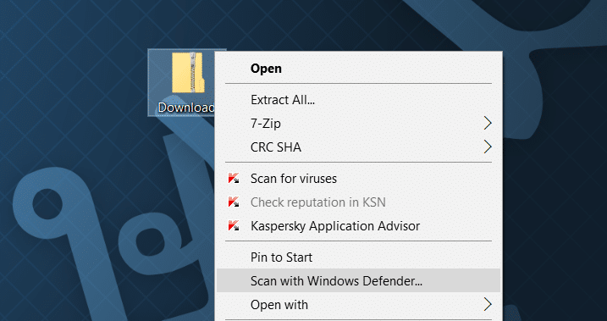Choose Open from the context menu
The image size is (607, 321).
pyautogui.click(x=358, y=69)
